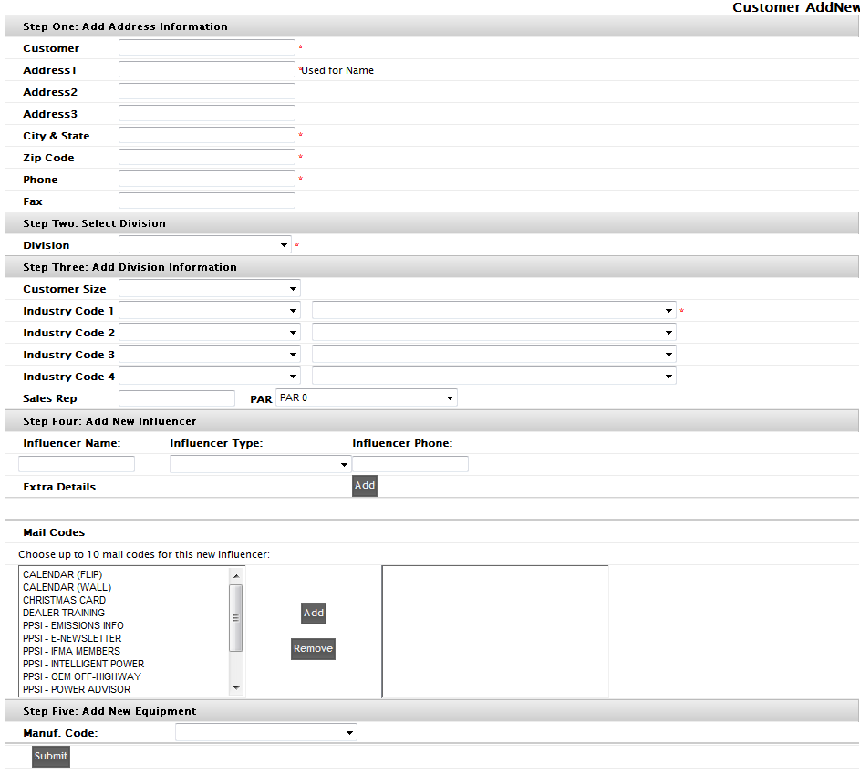Open the PAR 0 dropdown
The height and width of the screenshot is (774, 860).
click(366, 398)
